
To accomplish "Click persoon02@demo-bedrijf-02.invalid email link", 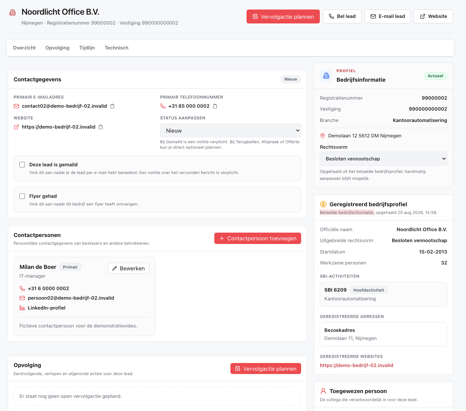I will coord(71,298).
